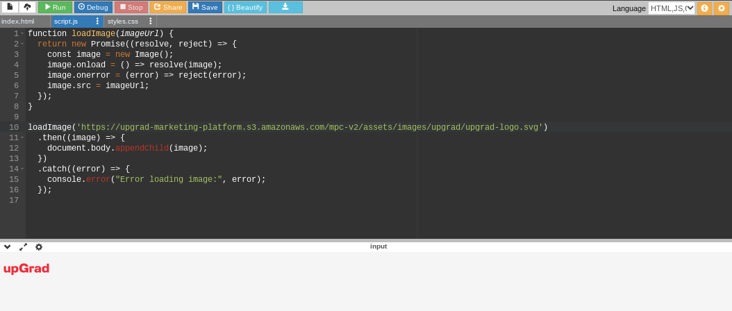Create a new file with the page icon
The width and height of the screenshot is (732, 311).
pyautogui.click(x=10, y=7)
